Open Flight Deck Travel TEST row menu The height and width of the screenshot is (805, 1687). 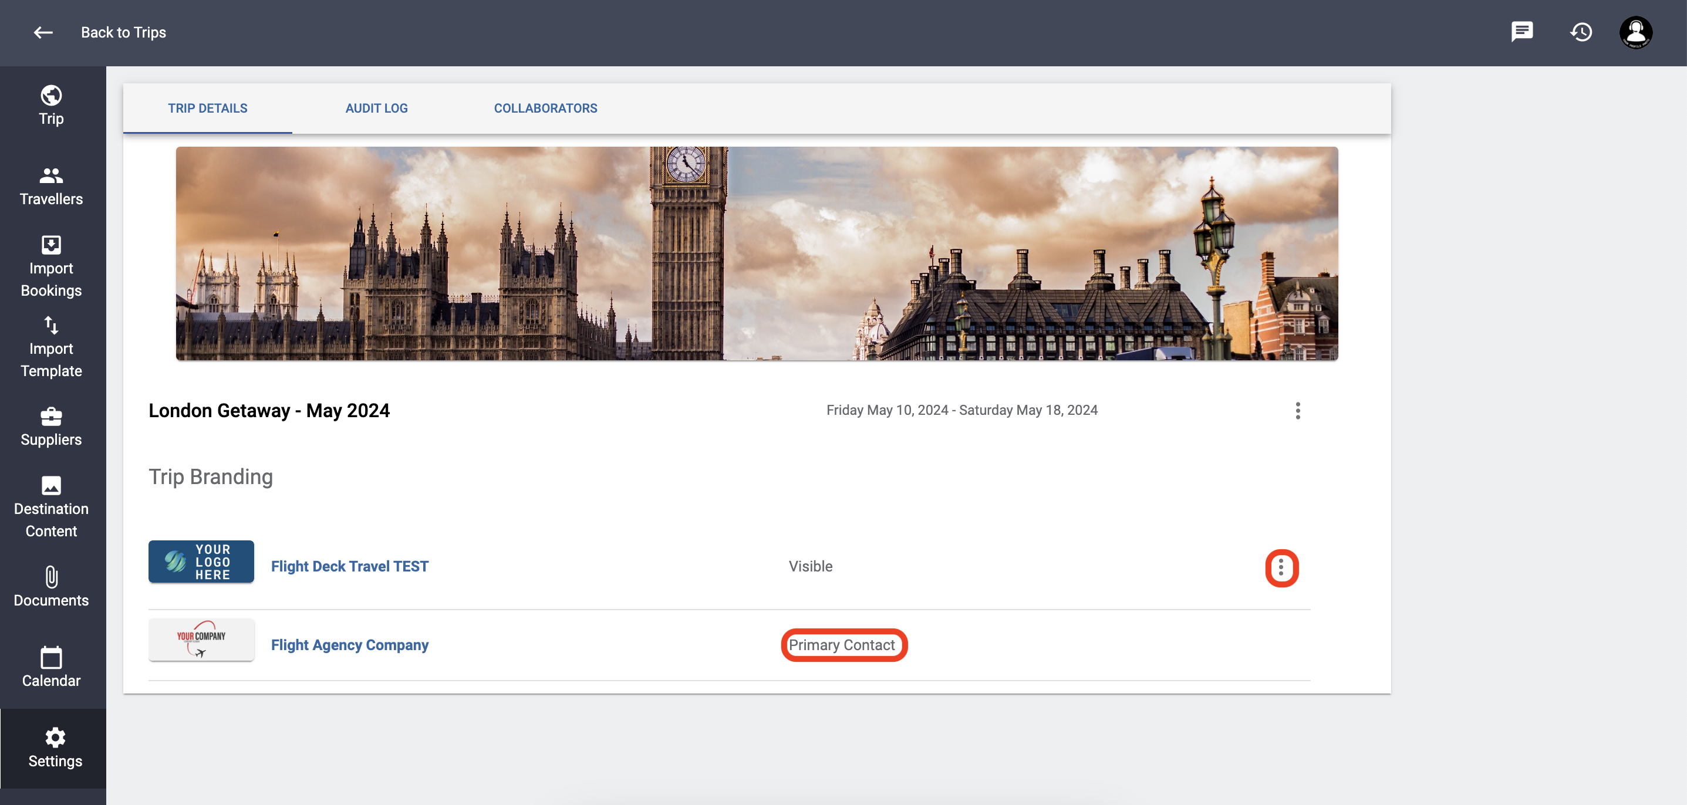(x=1281, y=567)
